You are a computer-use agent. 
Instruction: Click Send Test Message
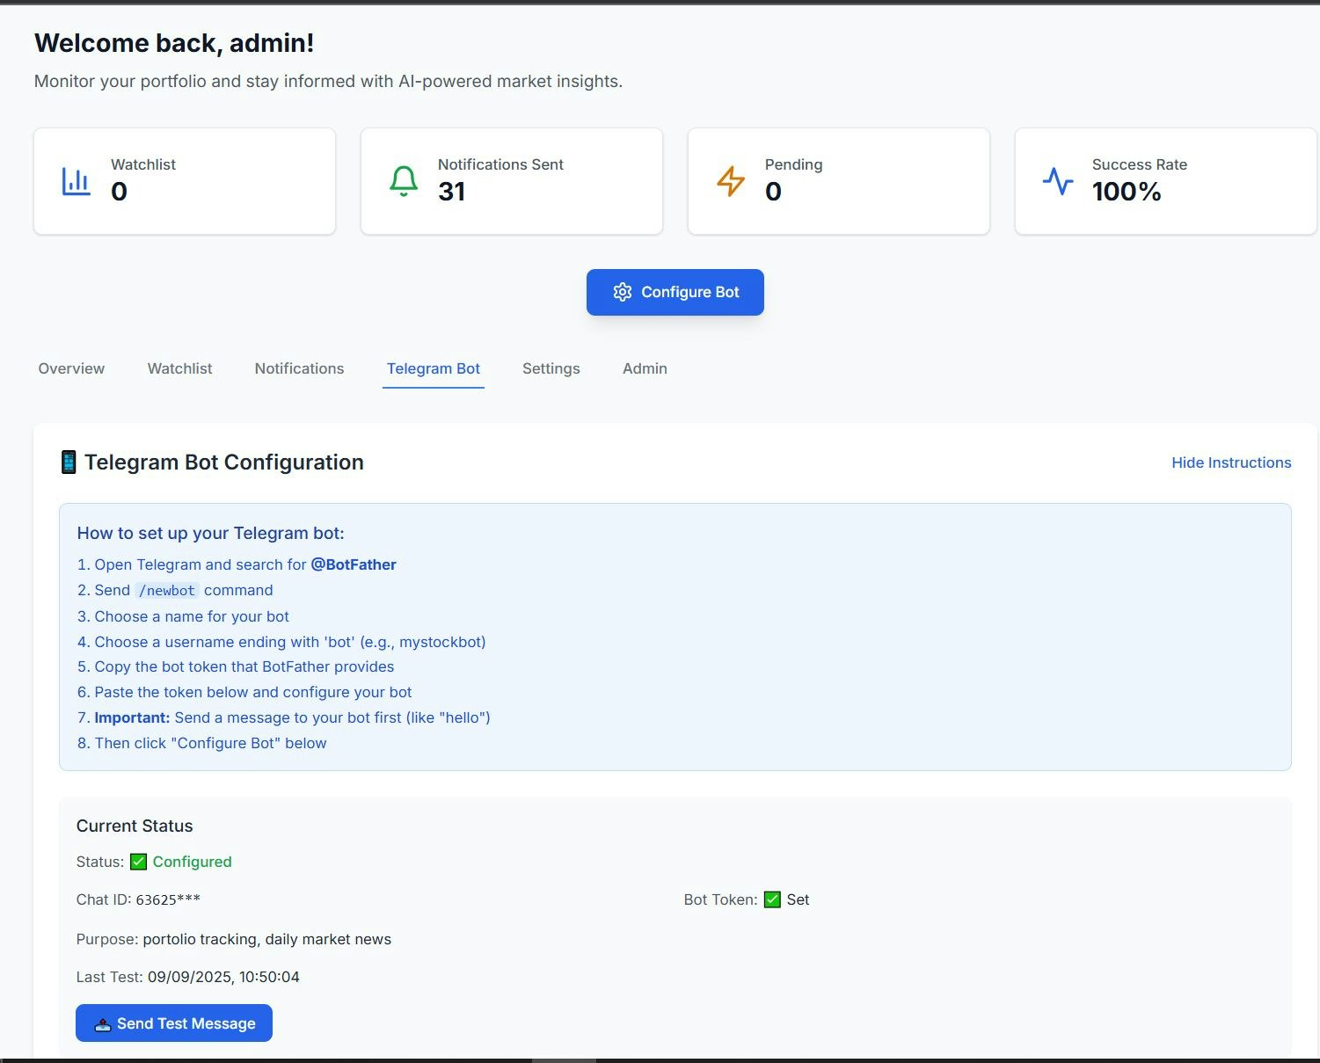[173, 1023]
